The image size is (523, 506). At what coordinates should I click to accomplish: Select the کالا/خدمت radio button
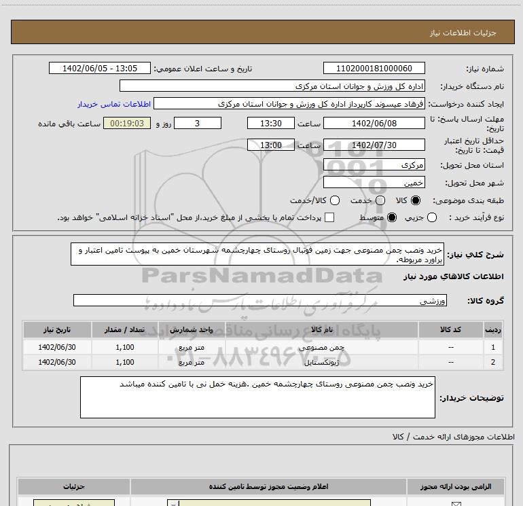[x=335, y=200]
